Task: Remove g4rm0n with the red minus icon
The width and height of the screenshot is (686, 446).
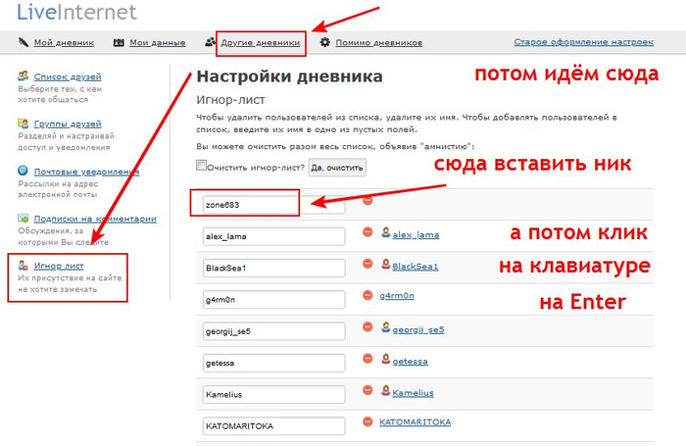Action: [367, 295]
